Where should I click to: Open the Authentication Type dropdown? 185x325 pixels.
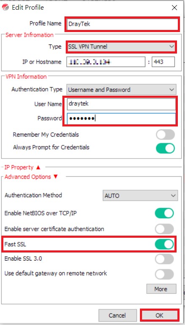pos(121,89)
